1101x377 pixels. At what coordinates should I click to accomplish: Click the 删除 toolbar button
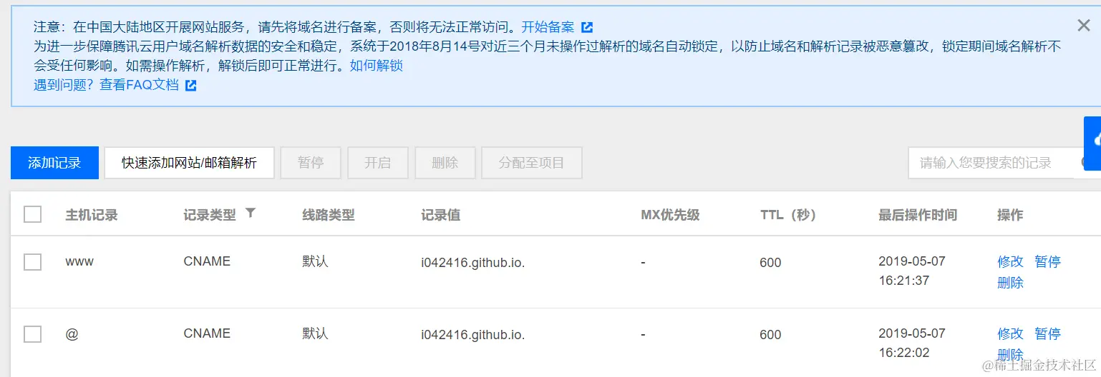(445, 163)
